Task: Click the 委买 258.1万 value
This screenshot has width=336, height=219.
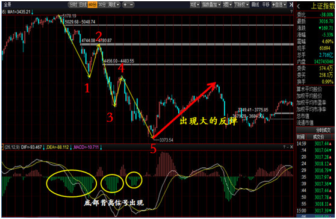Action: [326, 75]
